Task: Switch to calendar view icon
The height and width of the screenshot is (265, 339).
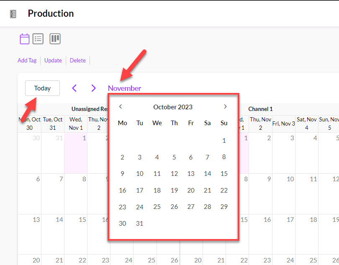Action: pos(25,39)
